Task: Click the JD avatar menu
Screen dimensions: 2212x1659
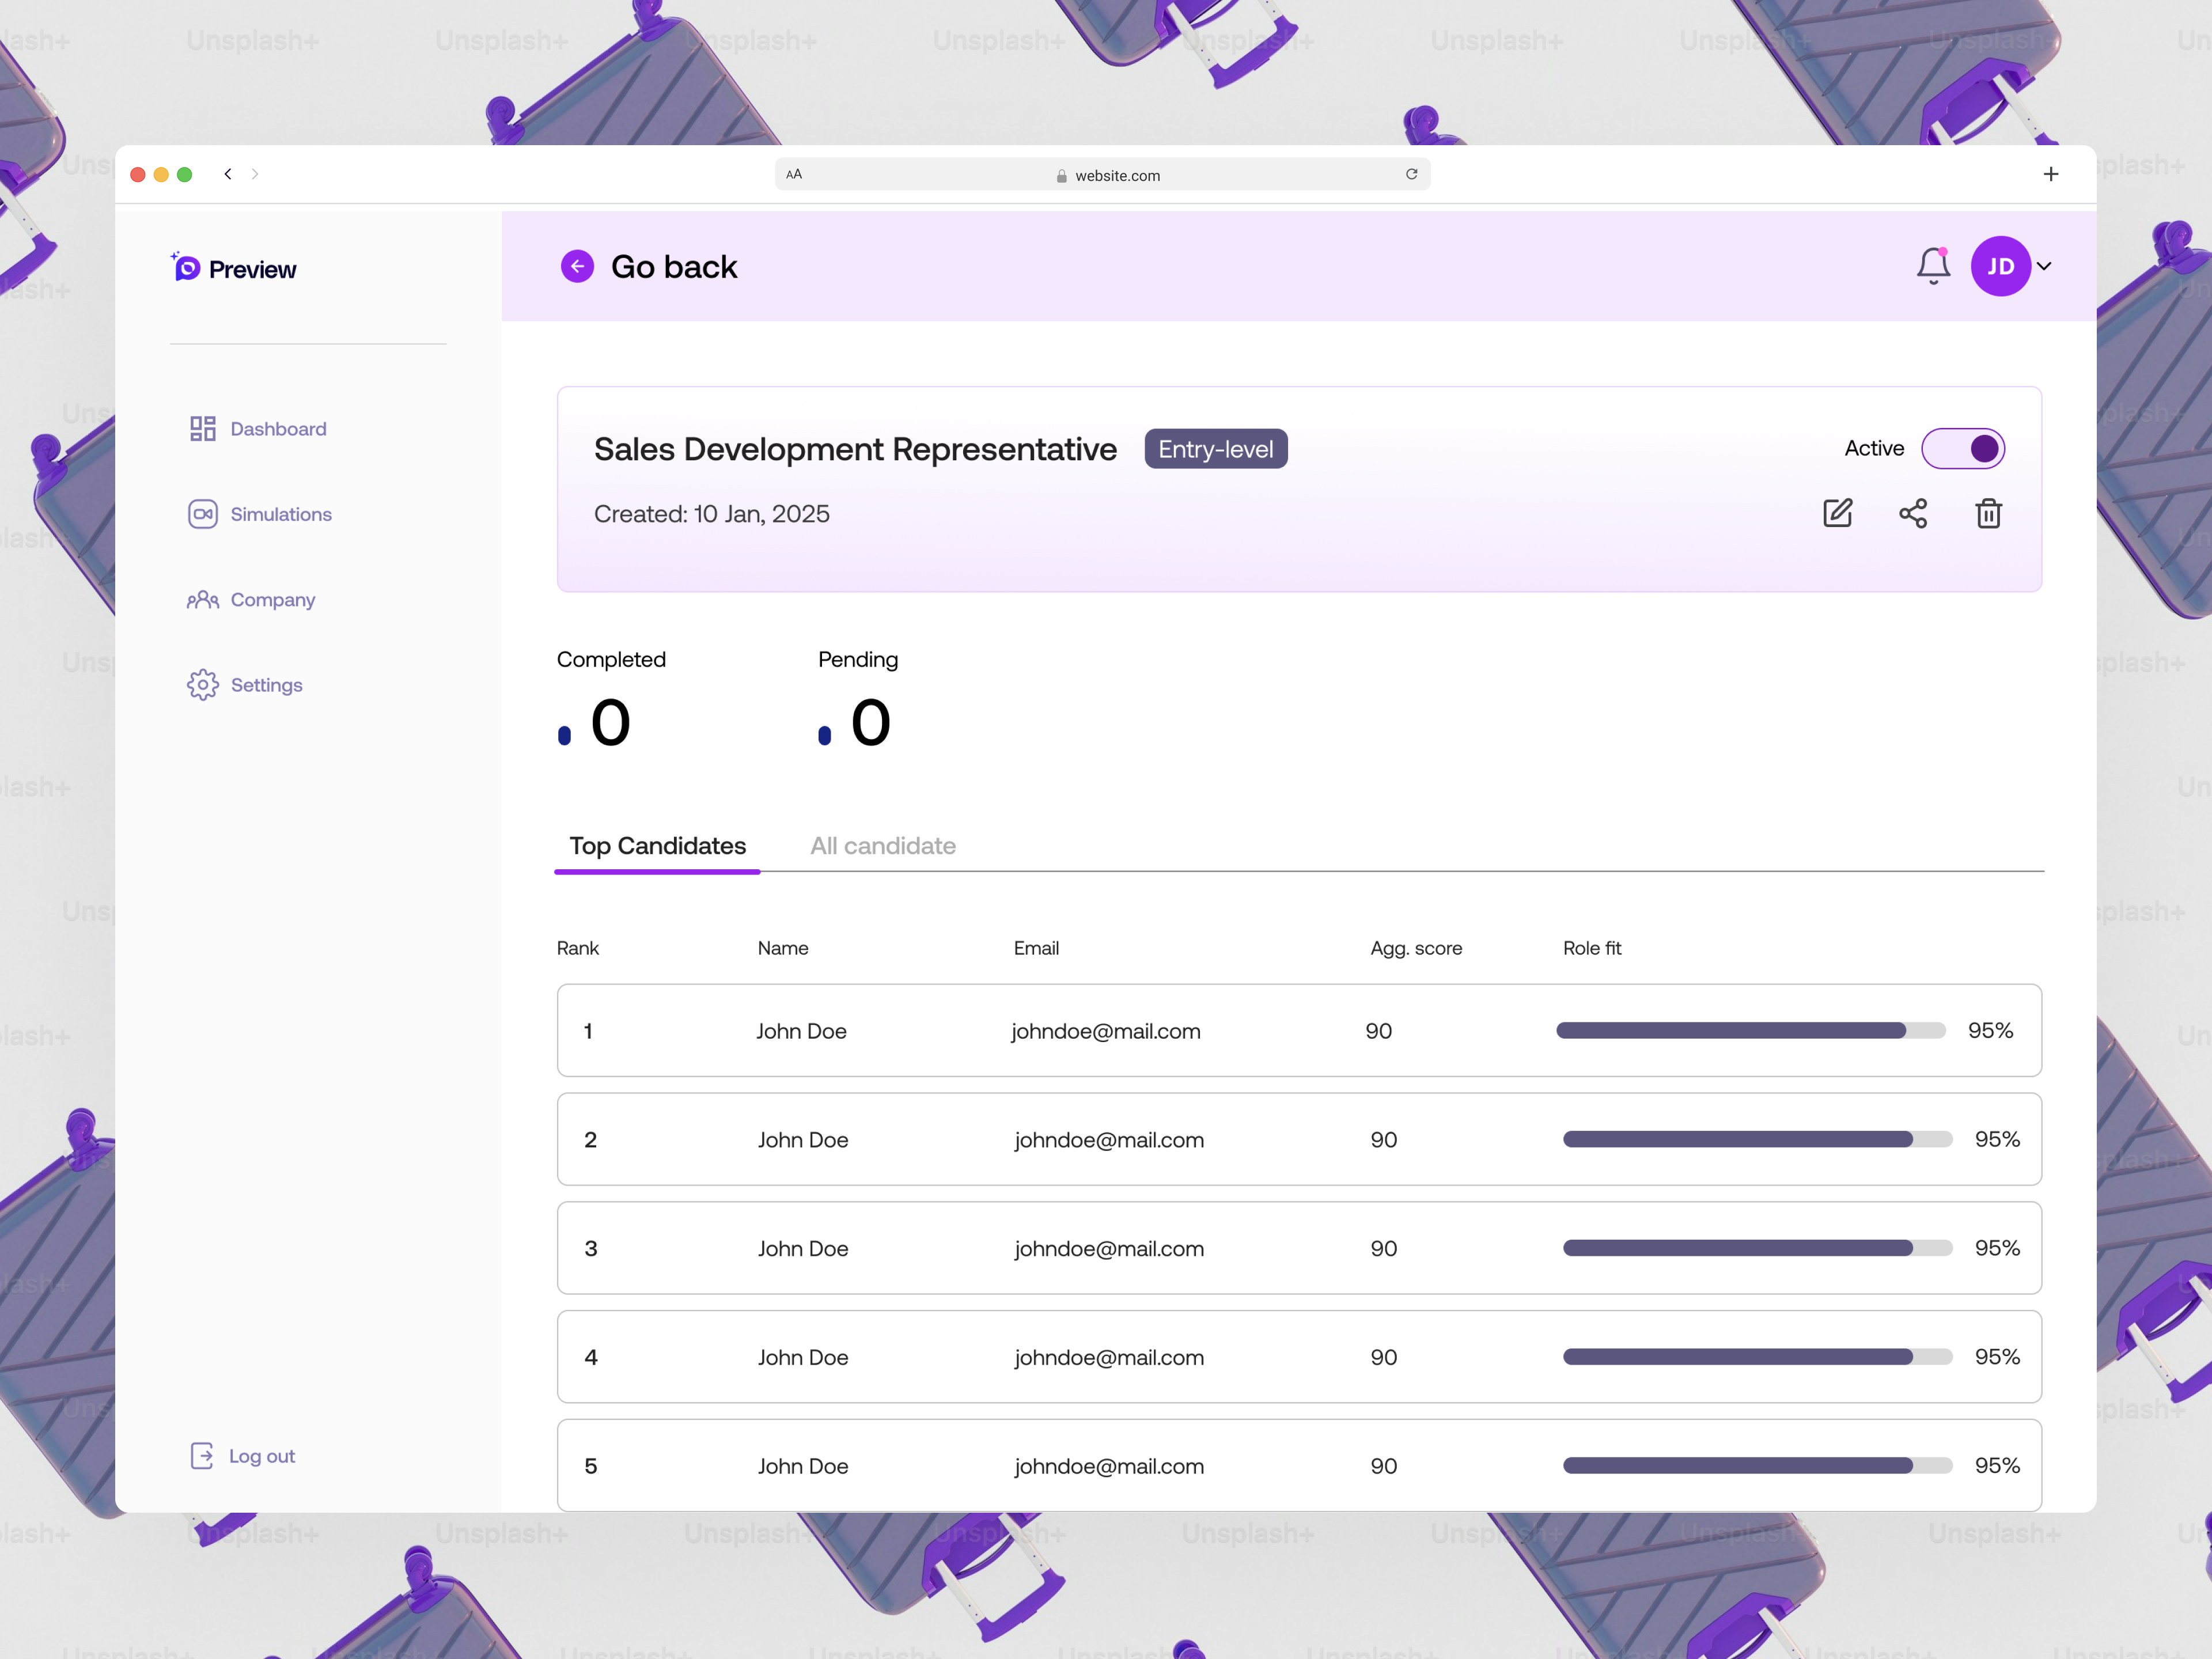Action: click(x=2000, y=266)
